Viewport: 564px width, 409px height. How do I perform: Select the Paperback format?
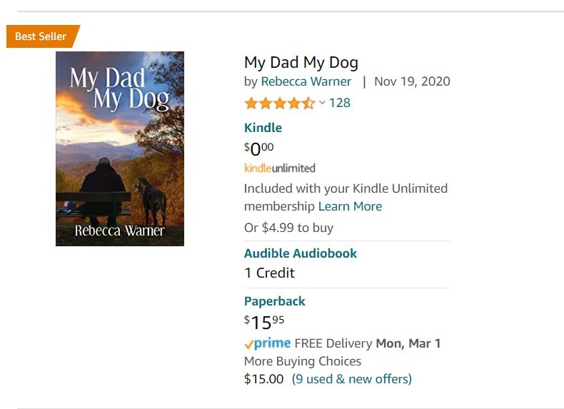coord(274,301)
